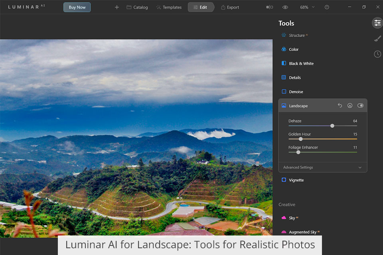Toggle Landscape tool visibility eye
Viewport: 383px width, 255px height.
click(x=360, y=106)
